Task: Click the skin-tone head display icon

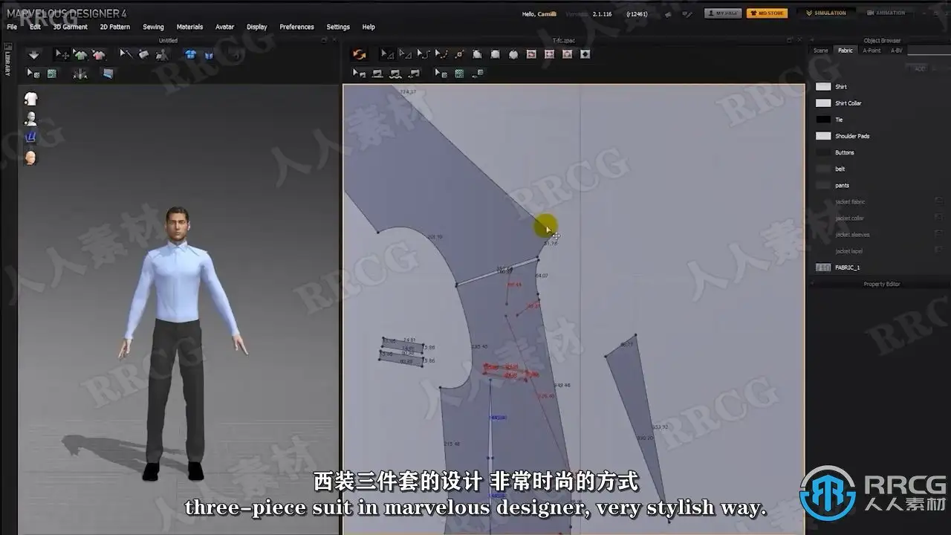Action: 30,158
